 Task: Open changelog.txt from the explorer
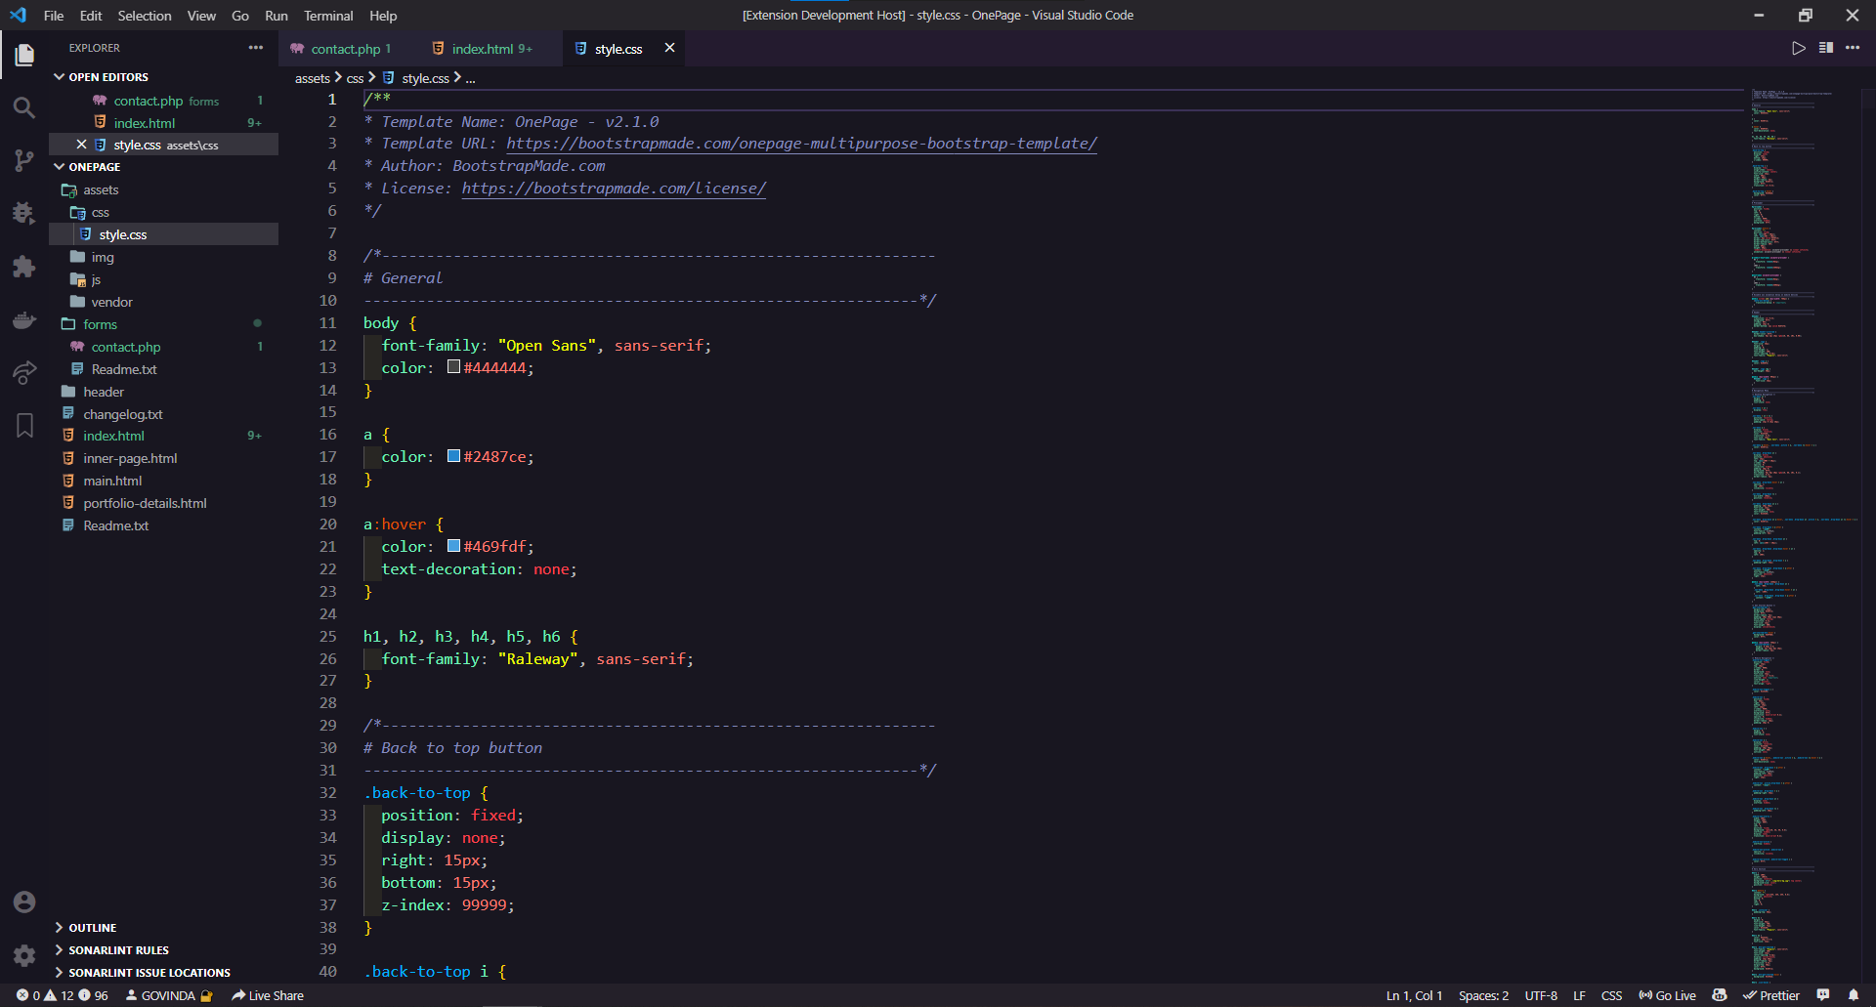pos(164,414)
